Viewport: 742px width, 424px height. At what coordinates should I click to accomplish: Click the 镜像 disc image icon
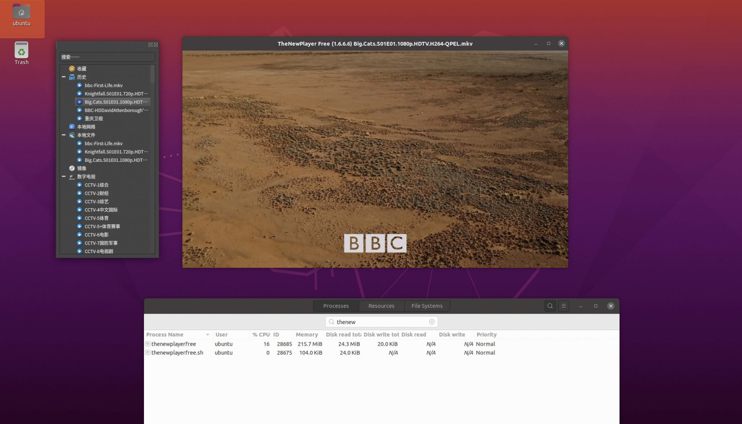72,168
